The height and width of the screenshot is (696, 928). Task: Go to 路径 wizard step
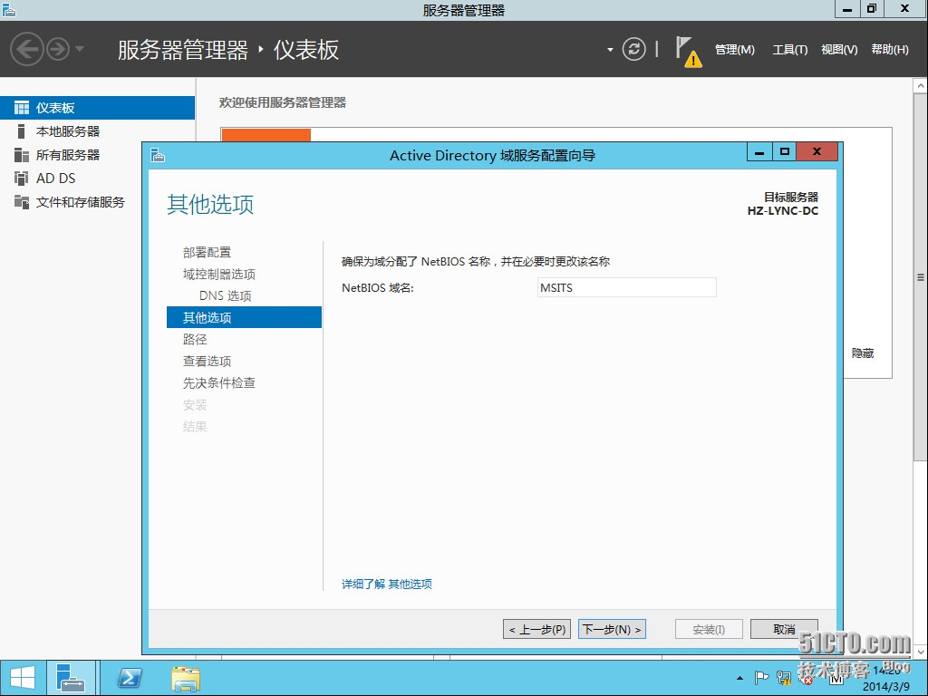click(x=195, y=339)
